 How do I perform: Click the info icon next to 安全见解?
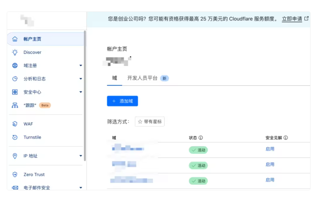point(286,138)
